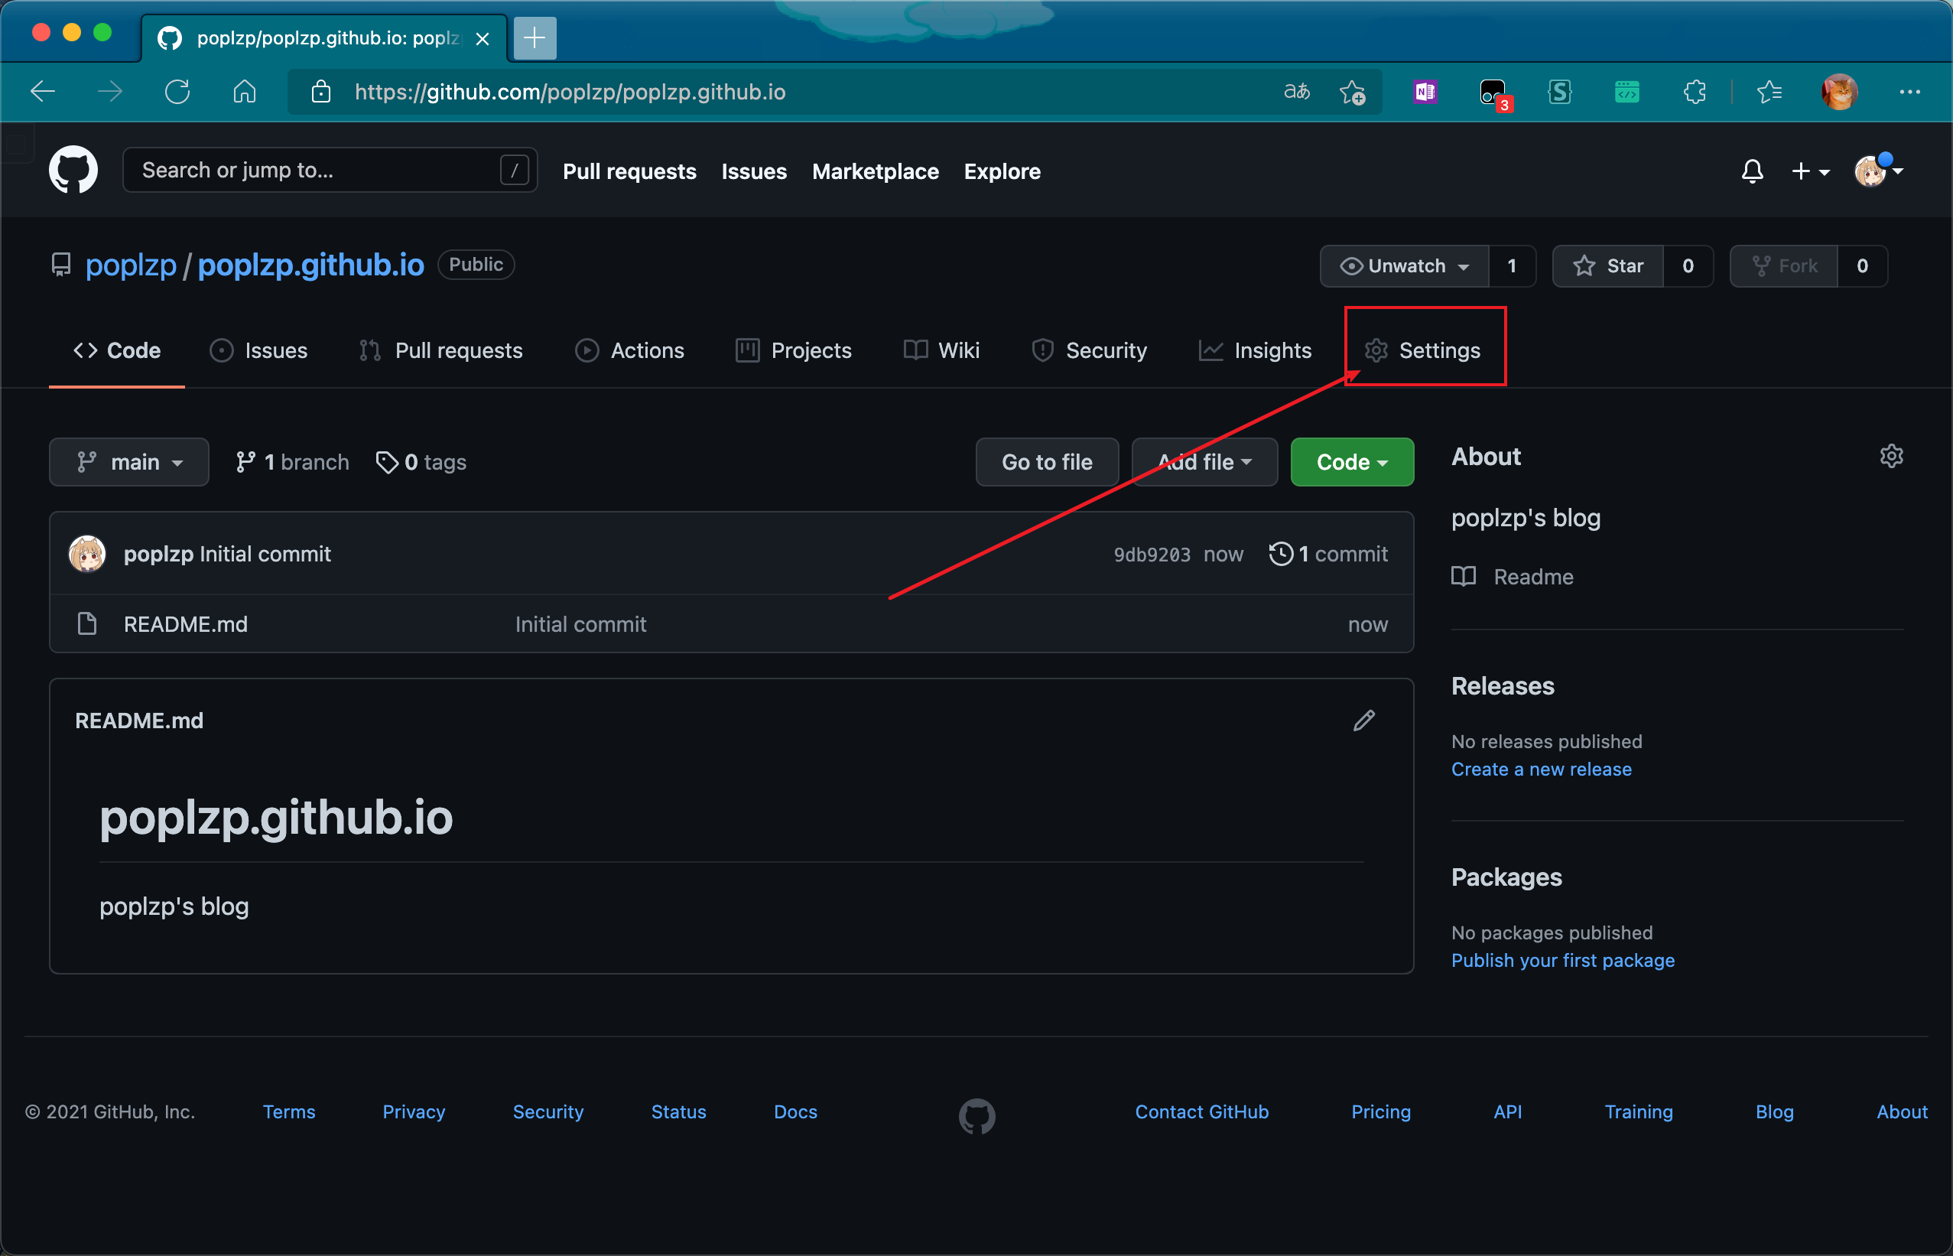Viewport: 1953px width, 1256px height.
Task: Click the GitHub Octocat logo in the header
Action: pyautogui.click(x=73, y=171)
